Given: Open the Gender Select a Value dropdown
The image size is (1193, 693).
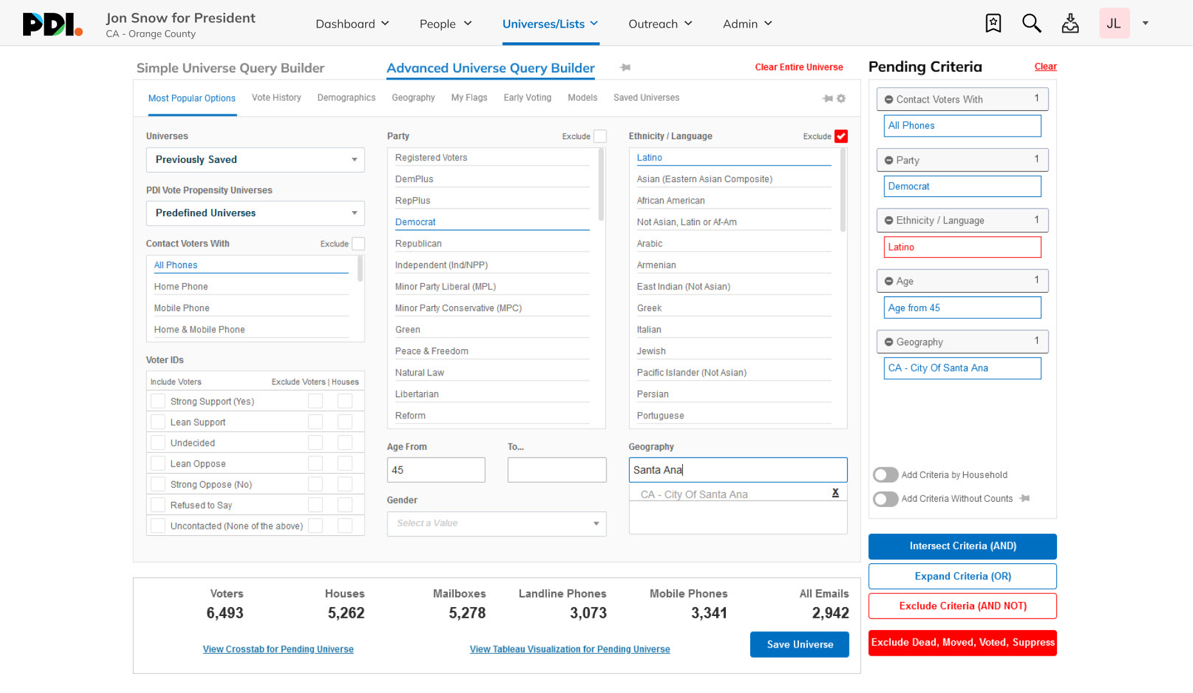Looking at the screenshot, I should tap(497, 524).
